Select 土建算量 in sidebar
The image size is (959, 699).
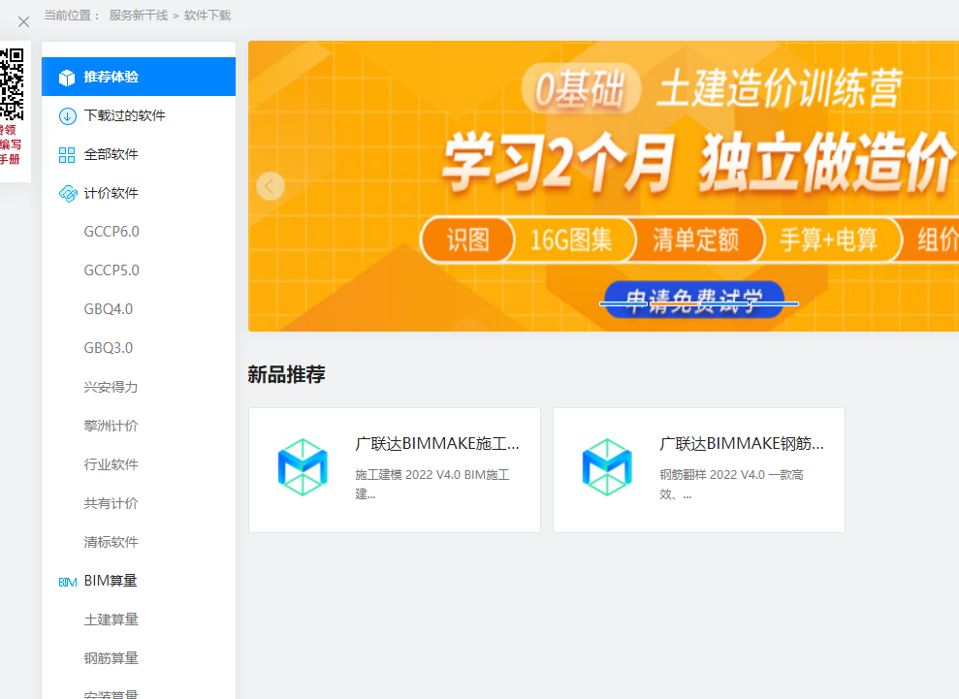(x=111, y=620)
